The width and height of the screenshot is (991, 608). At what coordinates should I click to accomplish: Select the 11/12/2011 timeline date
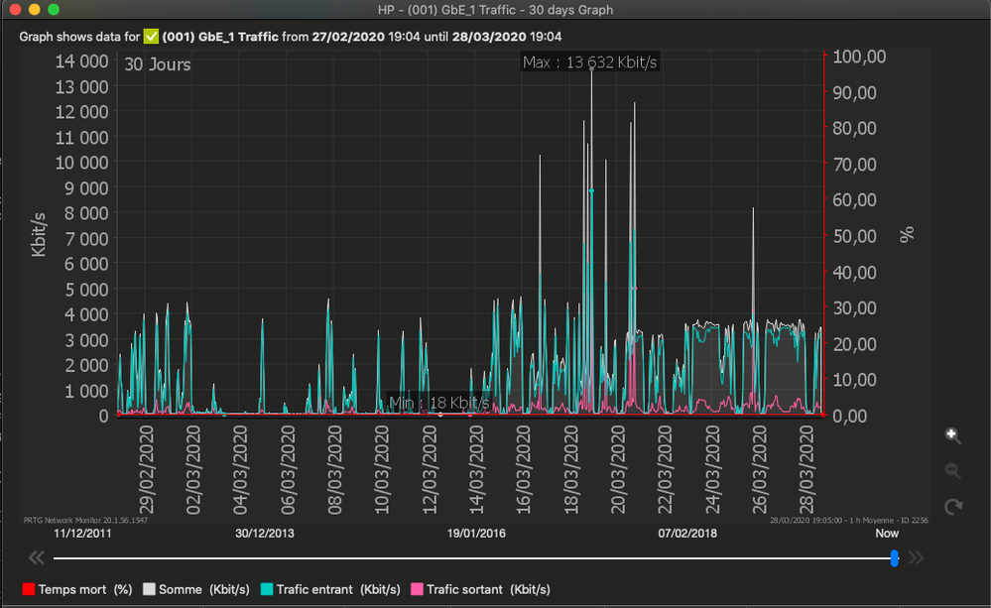[x=82, y=533]
